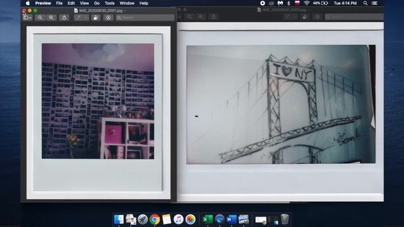The height and width of the screenshot is (227, 404).
Task: Open Microsoft Excel from the Dock
Action: click(x=208, y=219)
